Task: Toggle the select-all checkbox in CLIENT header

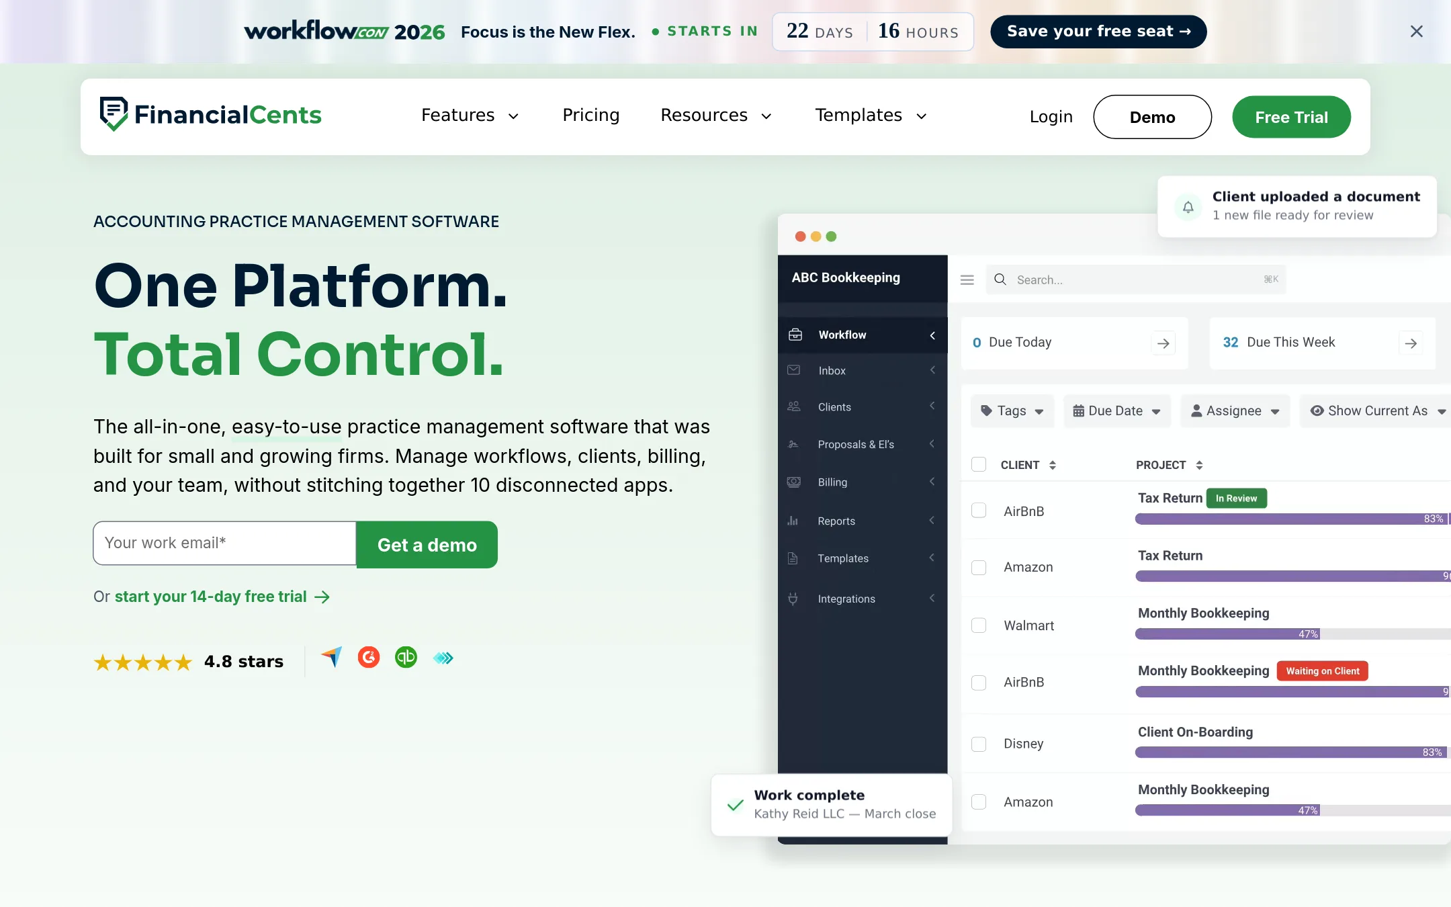Action: (x=979, y=464)
